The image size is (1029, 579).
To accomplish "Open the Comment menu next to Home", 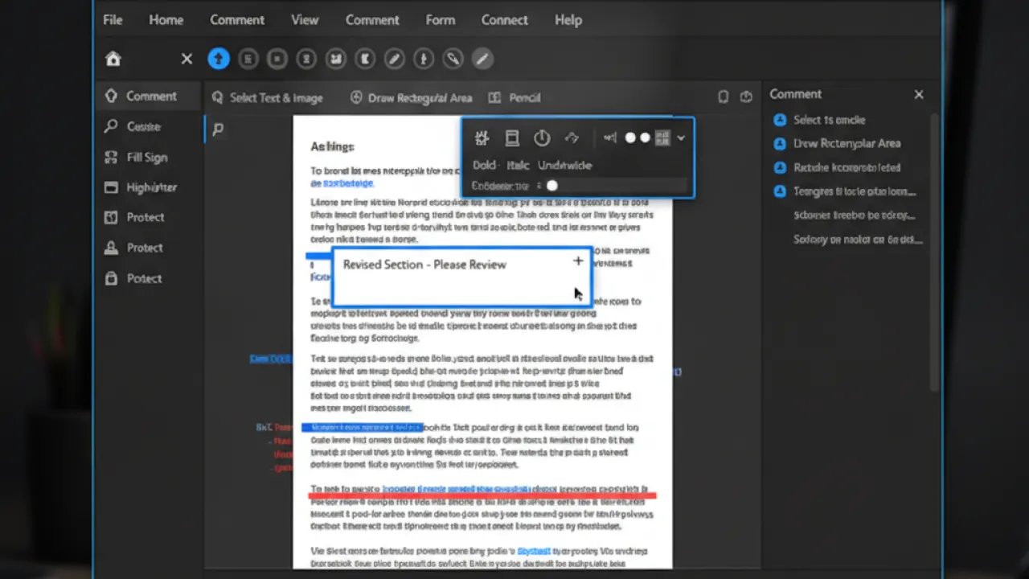I will (x=237, y=20).
